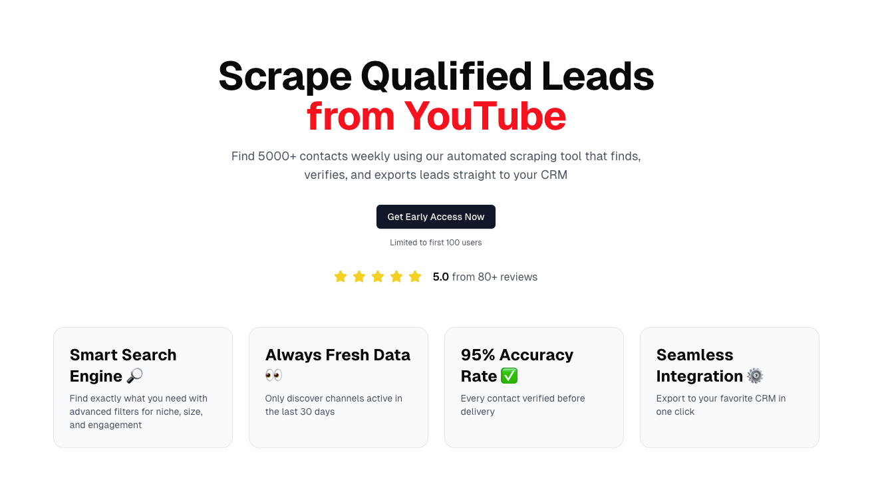
Task: Click the eyes emoji on Always Fresh Data card
Action: tap(272, 374)
